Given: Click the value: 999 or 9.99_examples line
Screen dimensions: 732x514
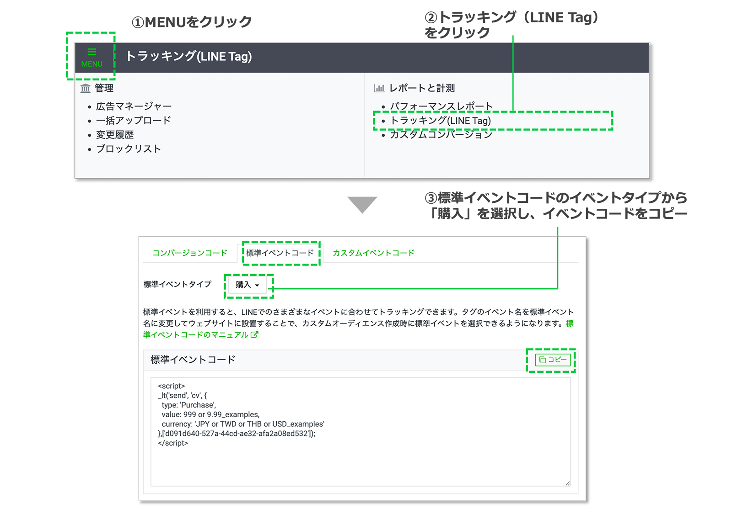Looking at the screenshot, I should tap(210, 415).
